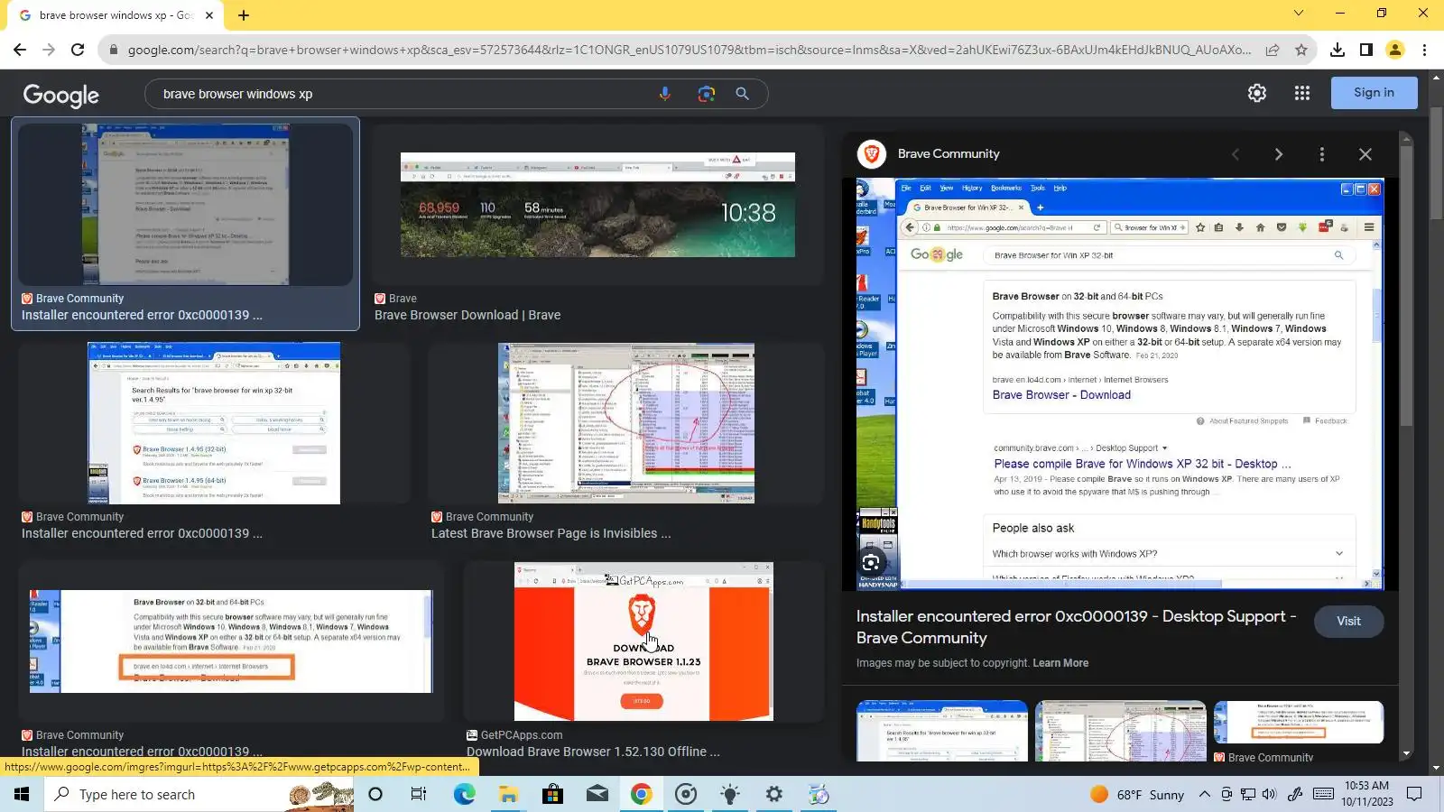Open the Mail app from taskbar
Viewport: 1444px width, 812px height.
pos(597,794)
